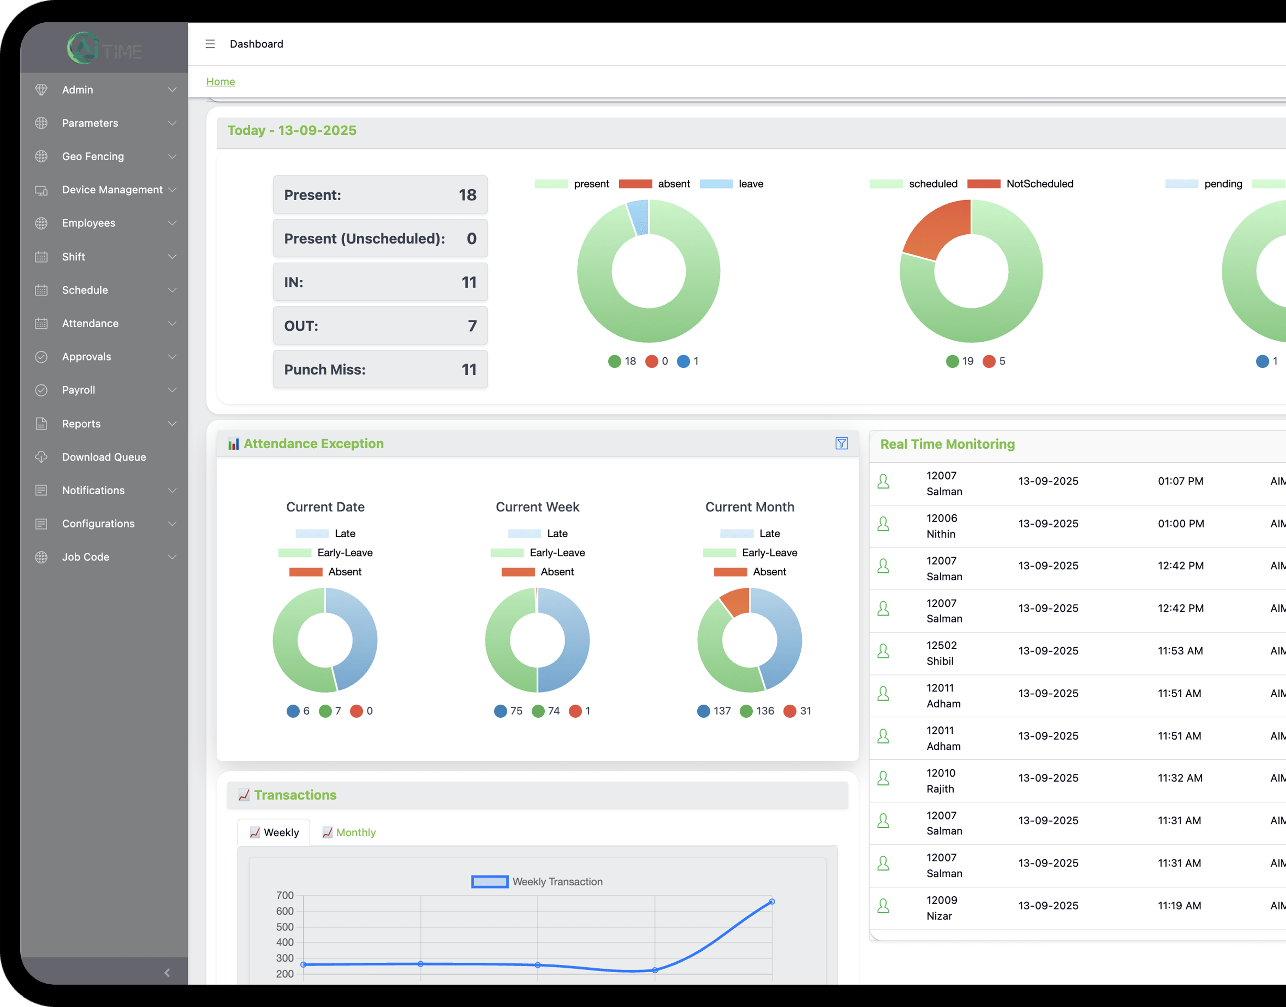
Task: Collapse the sidebar with the bottom arrow
Action: (167, 973)
